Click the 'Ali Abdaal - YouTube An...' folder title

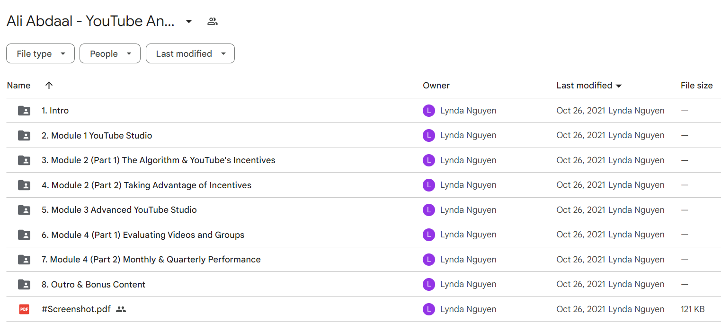[90, 21]
